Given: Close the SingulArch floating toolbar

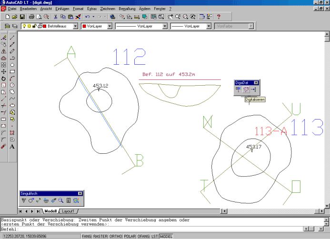Looking at the screenshot, I should pos(80,193).
